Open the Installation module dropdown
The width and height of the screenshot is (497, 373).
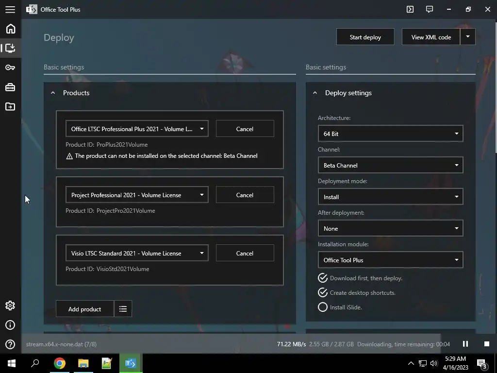coord(391,260)
